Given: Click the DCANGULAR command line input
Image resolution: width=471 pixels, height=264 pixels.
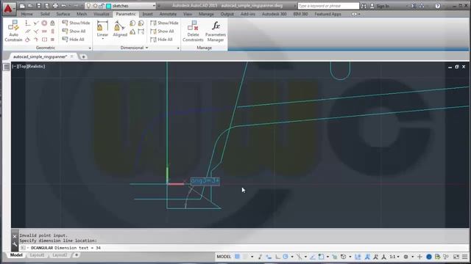Looking at the screenshot, I should (x=244, y=248).
